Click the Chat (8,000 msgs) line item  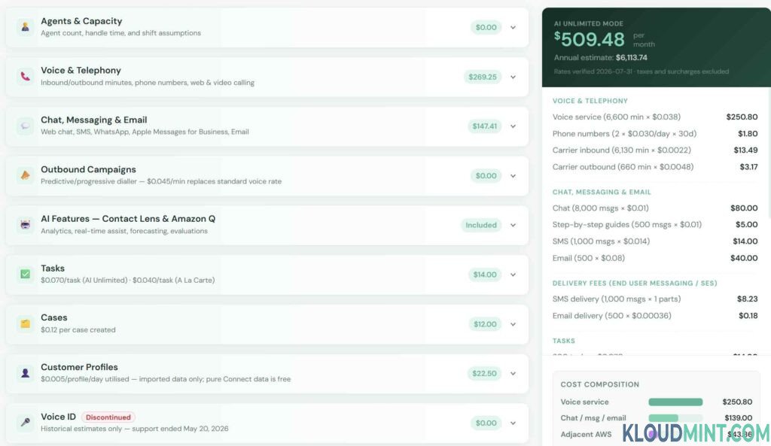click(x=654, y=208)
